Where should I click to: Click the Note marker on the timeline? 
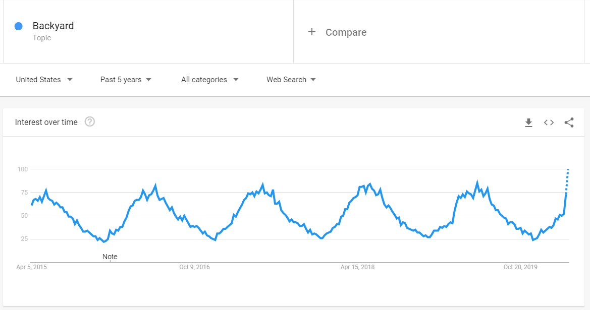click(x=110, y=257)
